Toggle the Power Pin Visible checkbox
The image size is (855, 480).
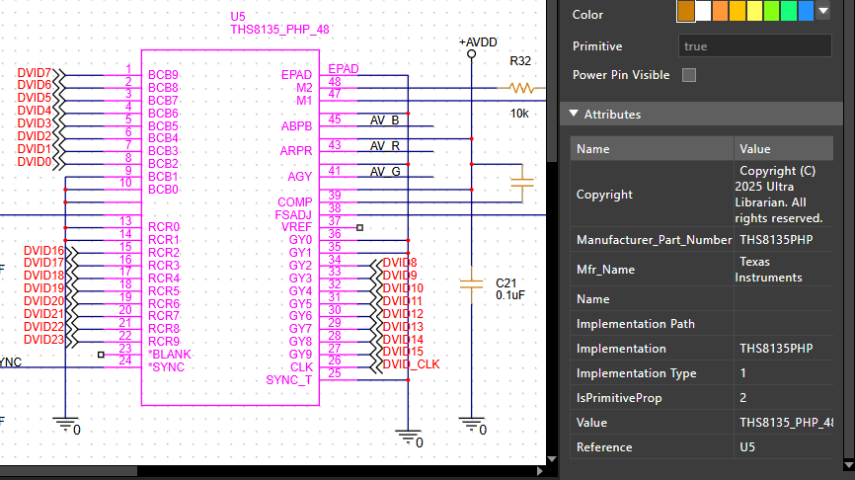tap(689, 75)
